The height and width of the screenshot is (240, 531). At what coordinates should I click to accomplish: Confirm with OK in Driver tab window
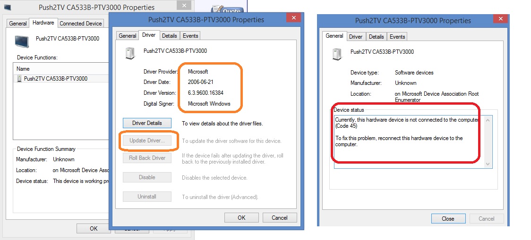[241, 218]
